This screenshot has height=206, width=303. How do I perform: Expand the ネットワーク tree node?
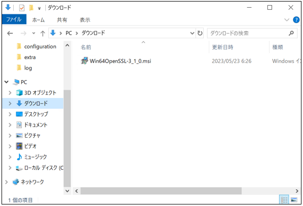tap(7, 182)
